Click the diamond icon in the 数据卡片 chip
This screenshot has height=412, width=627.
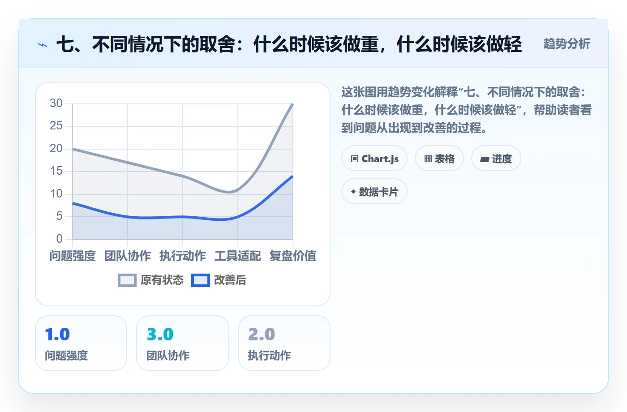coord(353,192)
